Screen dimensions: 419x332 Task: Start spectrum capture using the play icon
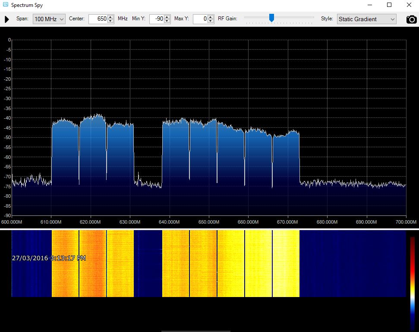[6, 19]
